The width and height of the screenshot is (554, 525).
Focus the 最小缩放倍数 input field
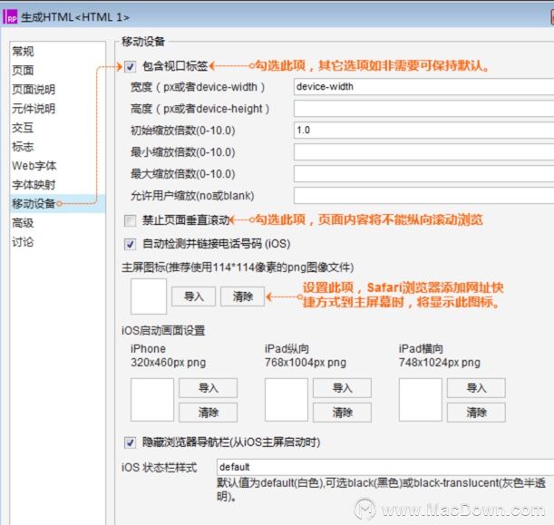(x=423, y=152)
